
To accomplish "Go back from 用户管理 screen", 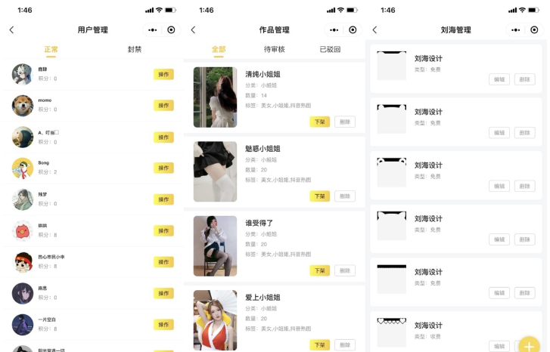I will [11, 29].
